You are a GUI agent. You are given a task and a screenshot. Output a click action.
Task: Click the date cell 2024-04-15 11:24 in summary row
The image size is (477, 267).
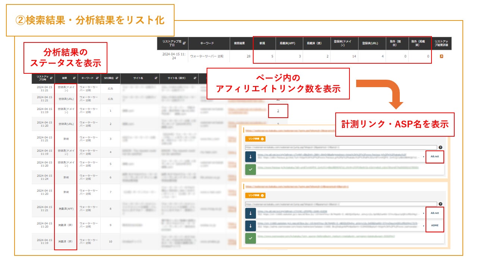173,56
